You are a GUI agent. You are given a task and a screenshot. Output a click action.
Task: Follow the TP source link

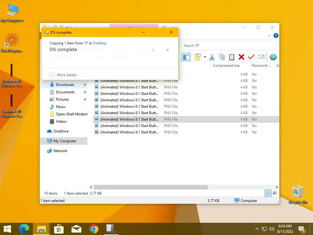86,43
